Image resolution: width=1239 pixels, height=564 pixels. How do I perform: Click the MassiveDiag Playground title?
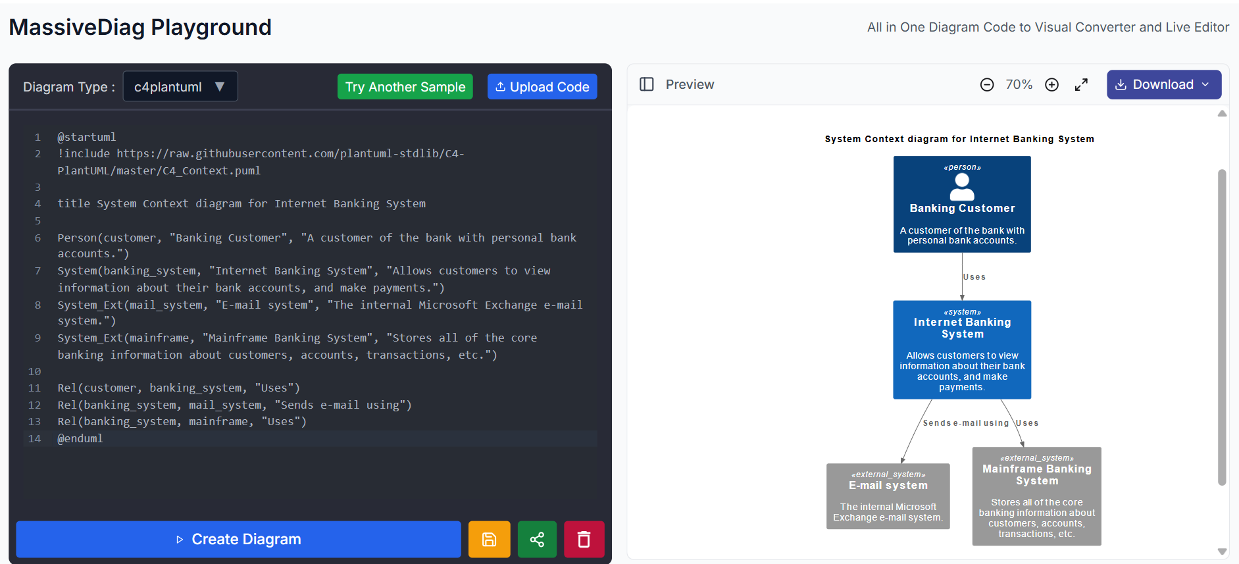pos(140,28)
